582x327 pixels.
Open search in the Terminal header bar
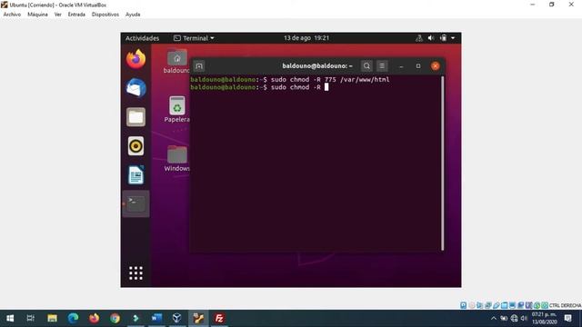click(x=366, y=66)
